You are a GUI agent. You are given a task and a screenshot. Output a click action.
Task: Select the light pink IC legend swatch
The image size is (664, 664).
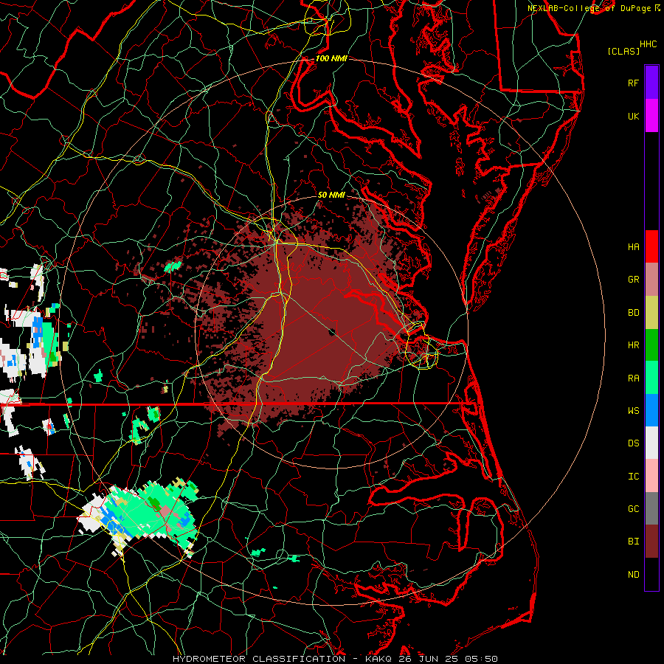pyautogui.click(x=651, y=476)
